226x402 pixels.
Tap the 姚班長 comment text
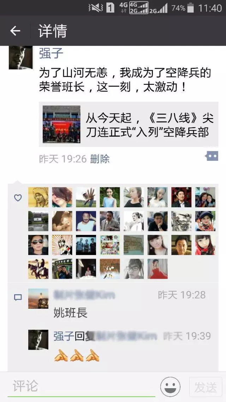click(x=71, y=313)
